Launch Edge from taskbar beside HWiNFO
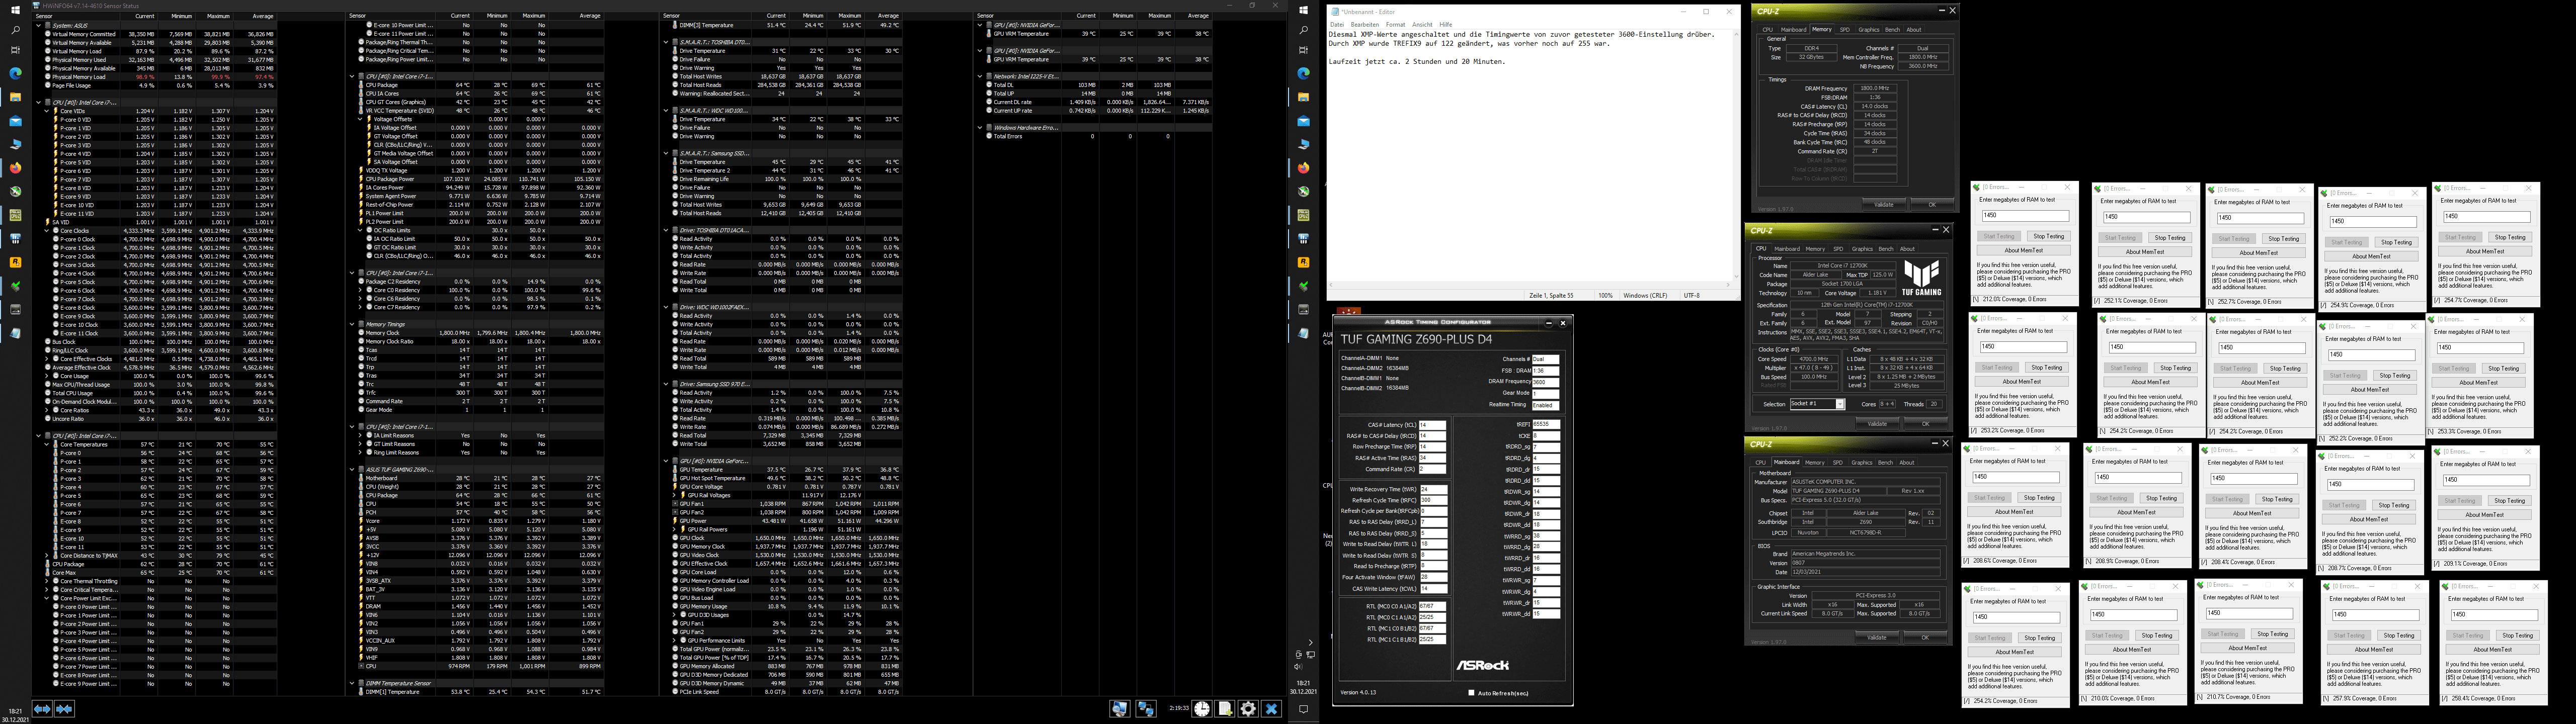Viewport: 2576px width, 724px height. click(15, 73)
